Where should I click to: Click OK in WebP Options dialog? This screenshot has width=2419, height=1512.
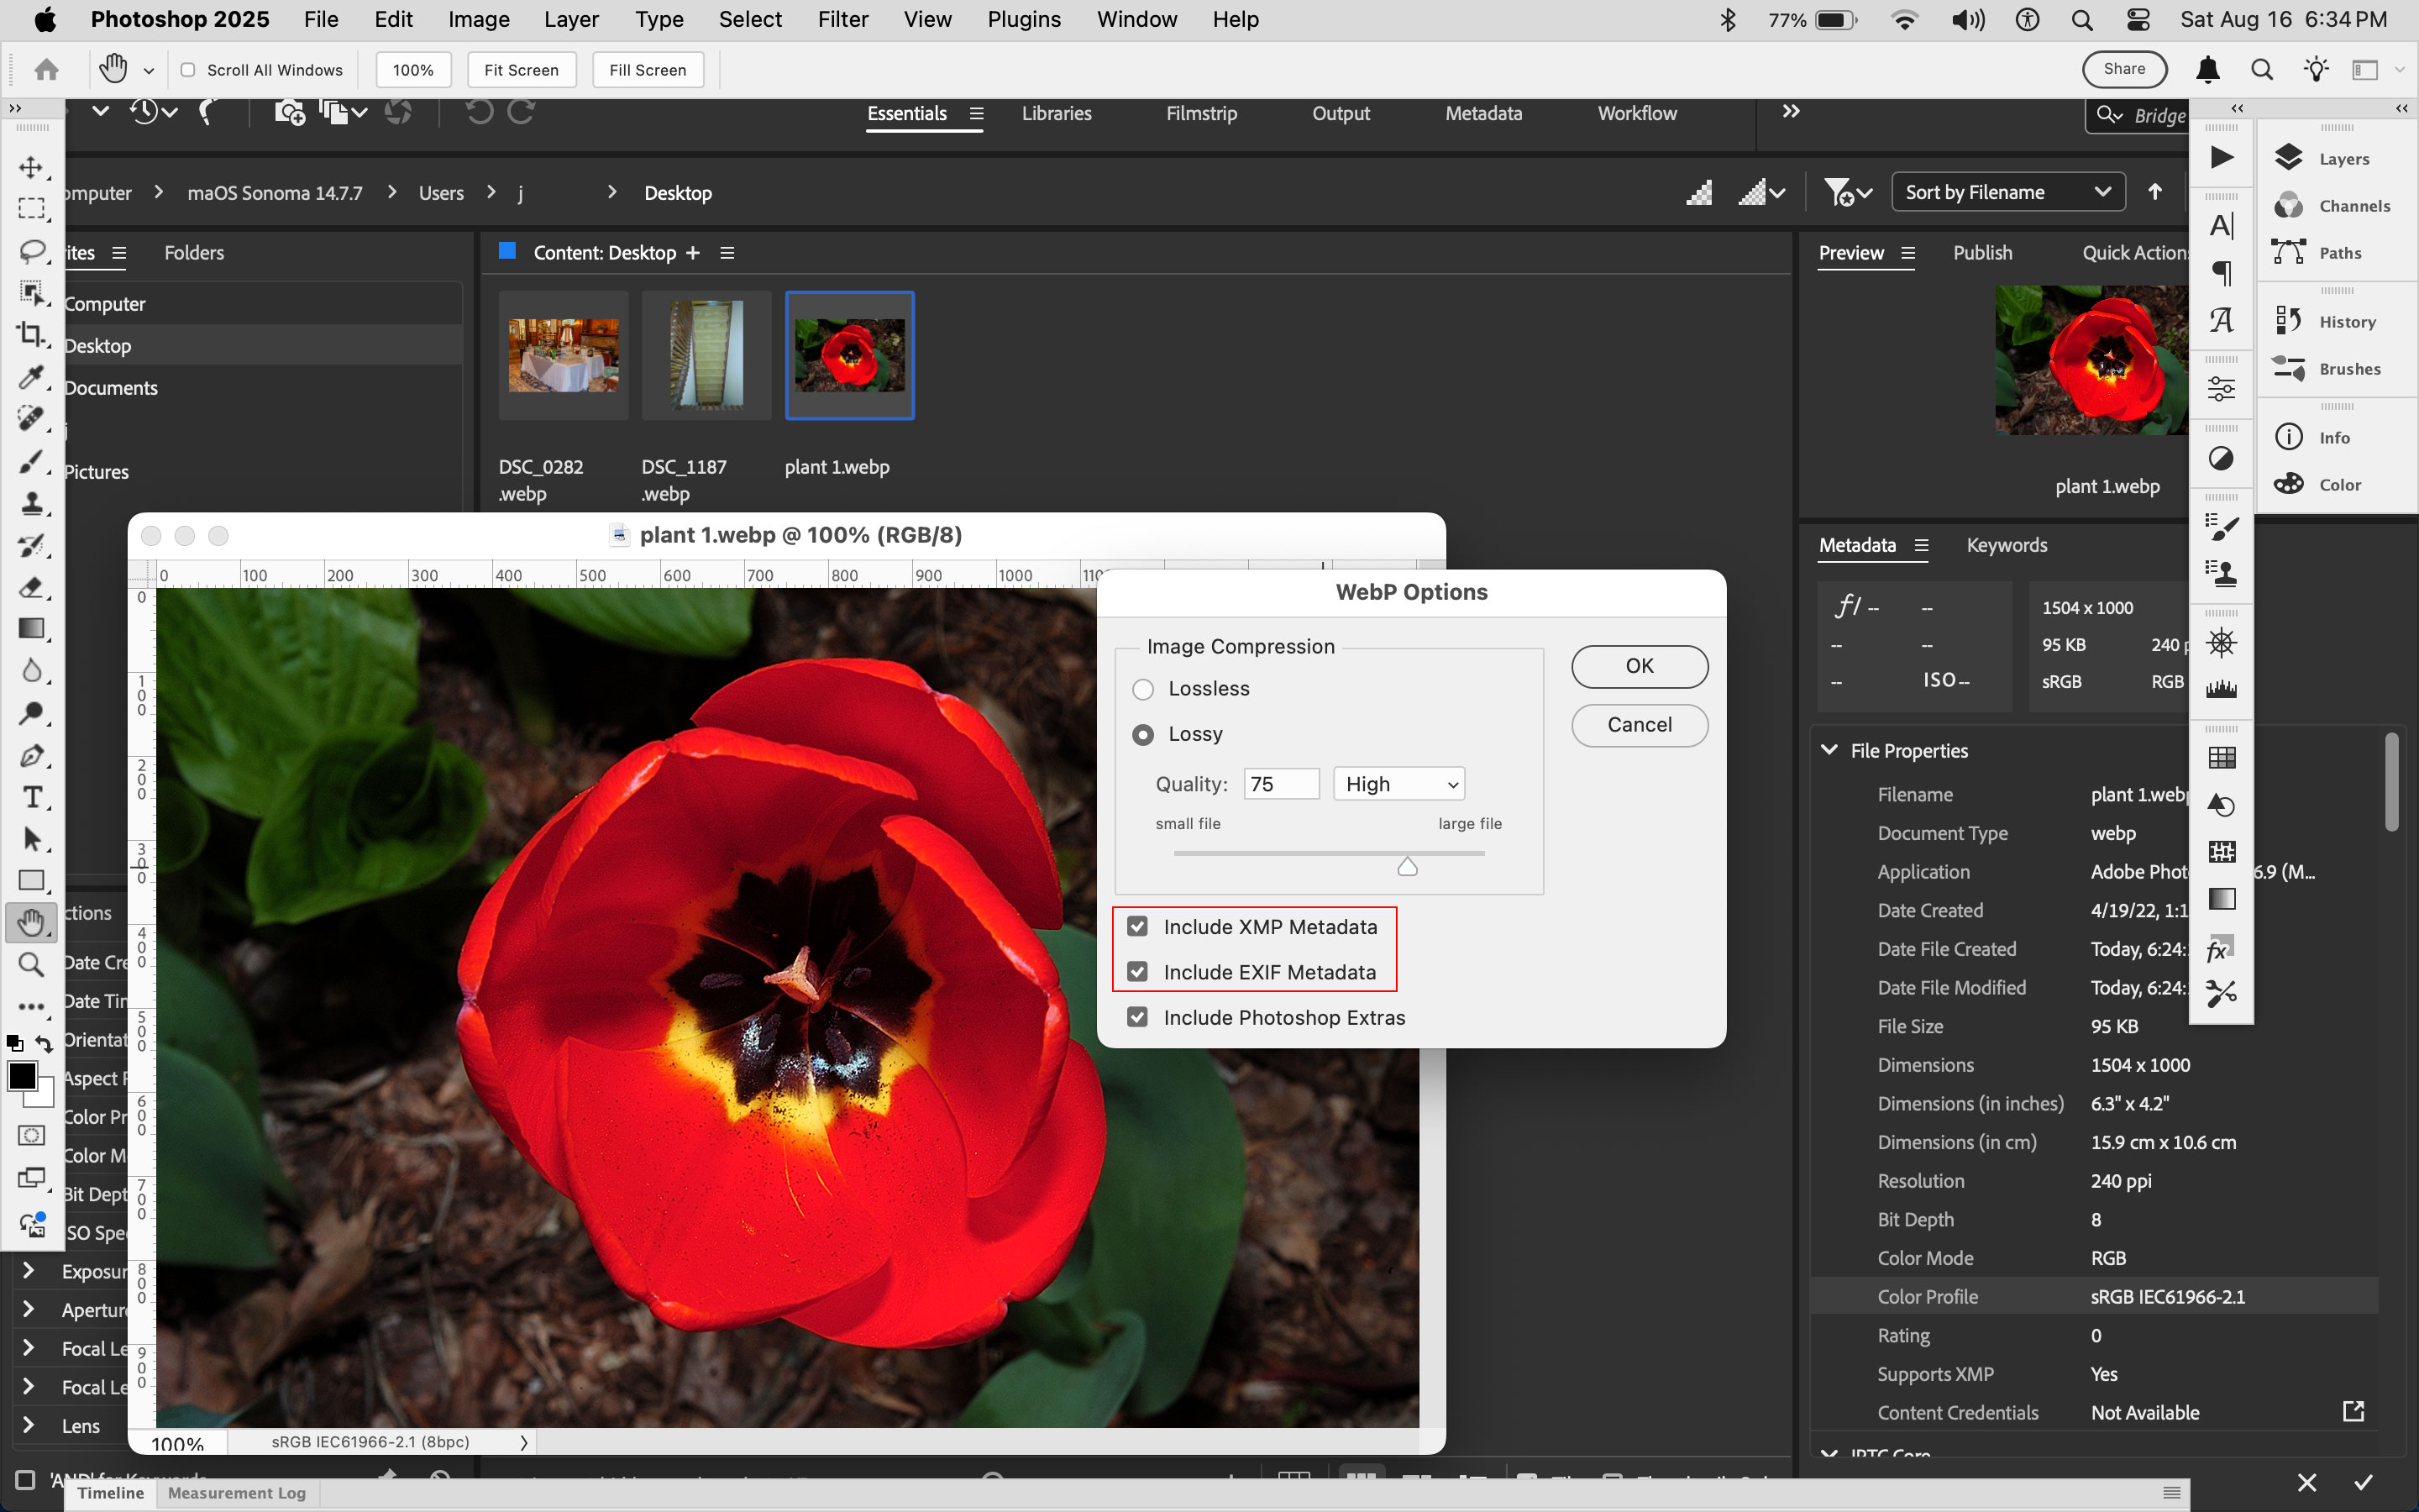tap(1637, 665)
